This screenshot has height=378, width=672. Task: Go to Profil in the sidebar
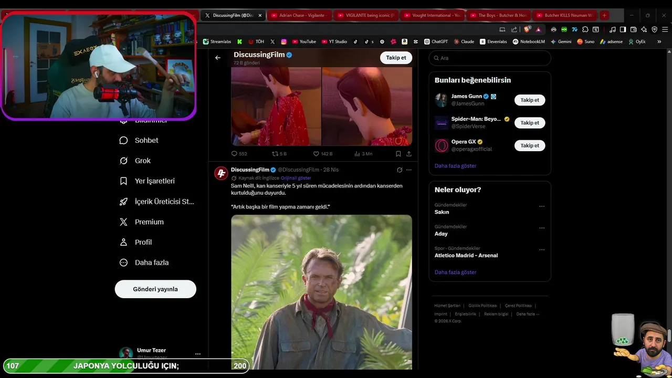coord(135,242)
